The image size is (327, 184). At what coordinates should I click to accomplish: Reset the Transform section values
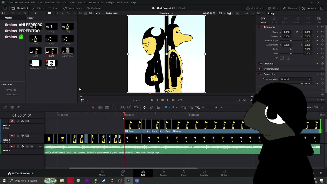322,27
